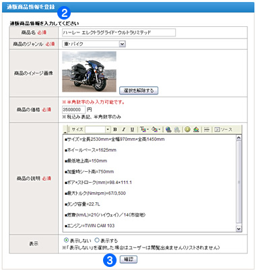Select the 表示しない radio button
Screen dimensions: 256x271
66,240
